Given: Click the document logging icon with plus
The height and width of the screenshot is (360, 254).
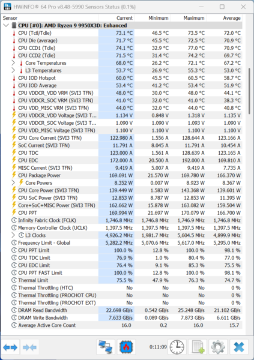Looking at the screenshot, I should point(198,347).
